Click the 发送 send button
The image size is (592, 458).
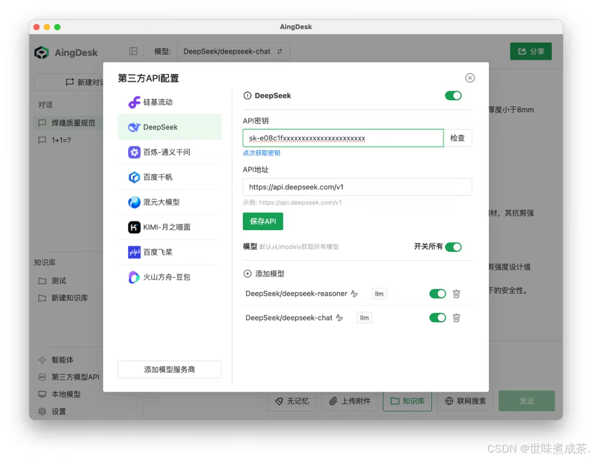pos(527,401)
